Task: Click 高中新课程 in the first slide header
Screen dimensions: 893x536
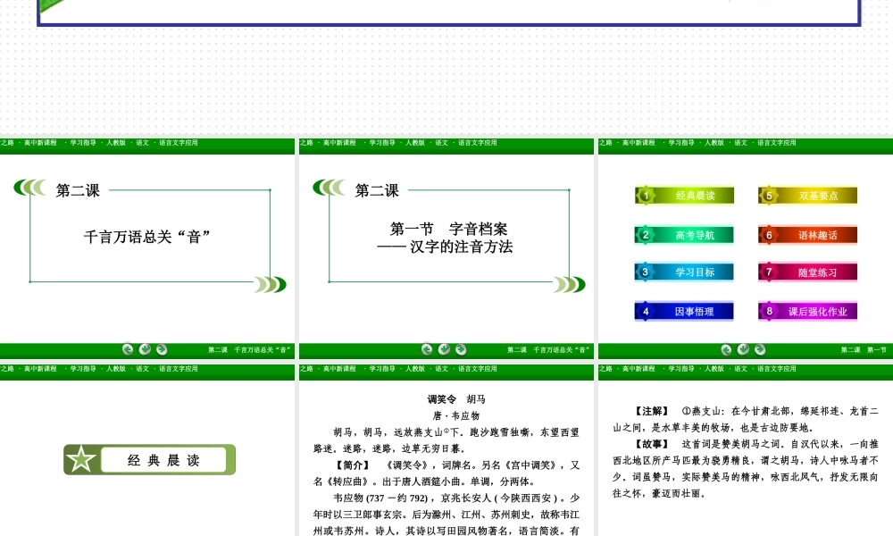Action: pyautogui.click(x=40, y=143)
